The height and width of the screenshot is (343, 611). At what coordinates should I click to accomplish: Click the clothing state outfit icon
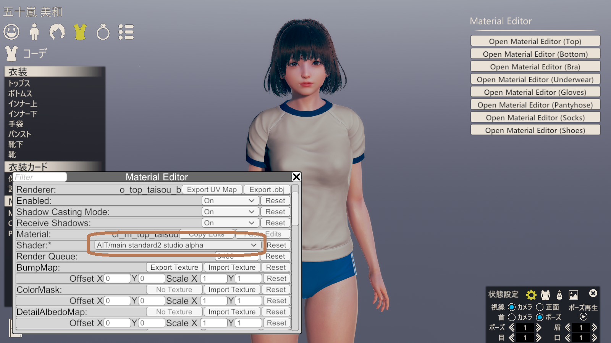pos(545,295)
